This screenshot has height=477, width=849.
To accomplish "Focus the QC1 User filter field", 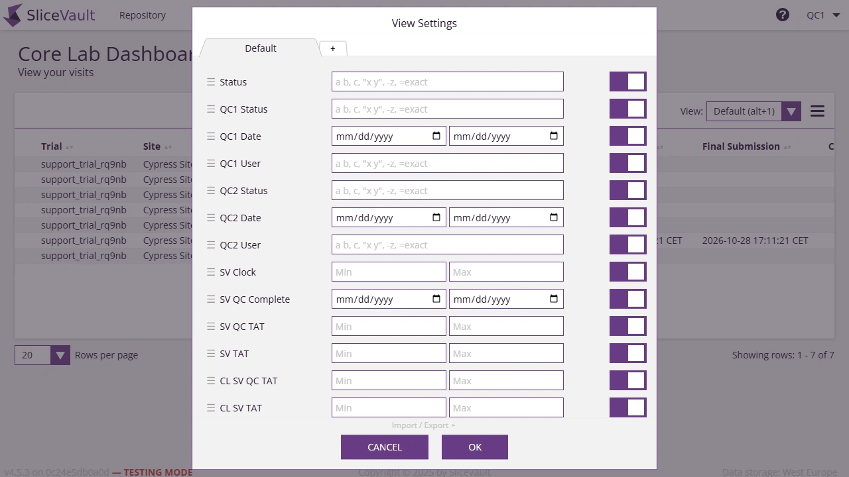I will (448, 164).
